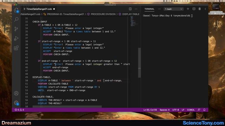Change indentation via Spaces: 4
This screenshot has height=126, width=225.
(165, 110)
